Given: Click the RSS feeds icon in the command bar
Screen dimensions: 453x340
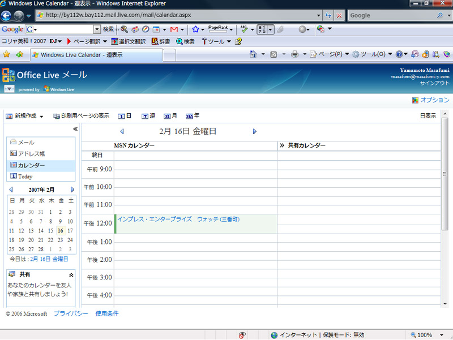Looking at the screenshot, I should point(273,54).
